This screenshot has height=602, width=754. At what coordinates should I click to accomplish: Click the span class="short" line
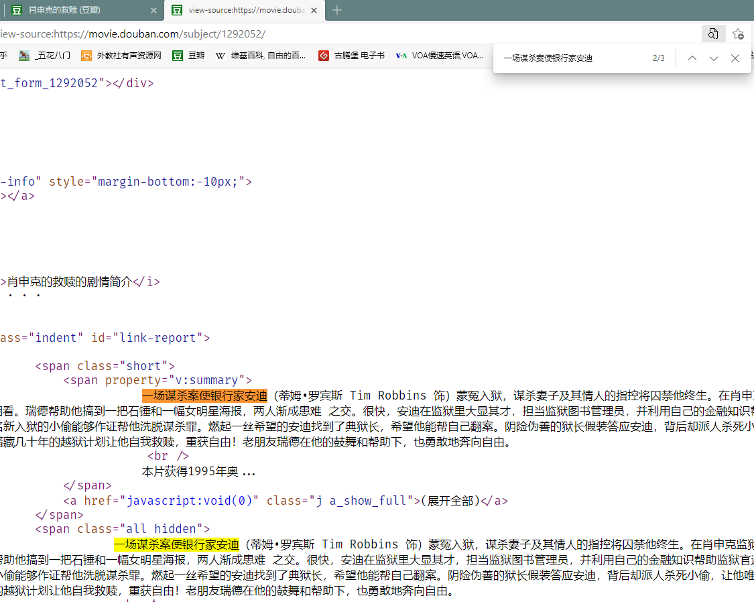[x=105, y=366]
